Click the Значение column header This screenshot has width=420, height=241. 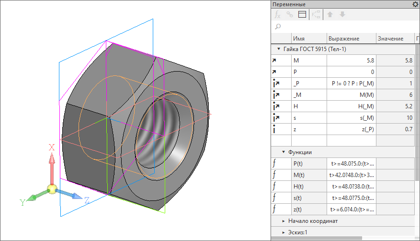tap(390, 39)
